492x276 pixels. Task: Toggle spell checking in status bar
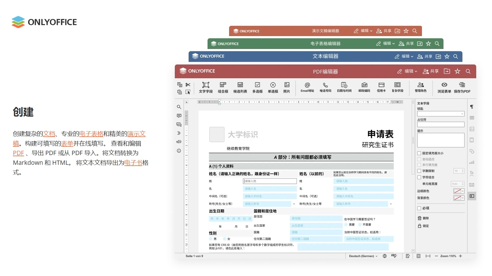tap(394, 256)
